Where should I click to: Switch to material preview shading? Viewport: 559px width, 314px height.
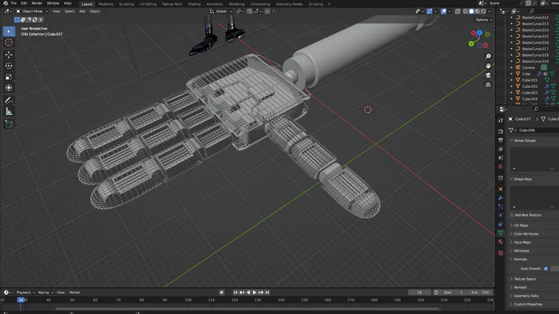pyautogui.click(x=478, y=11)
